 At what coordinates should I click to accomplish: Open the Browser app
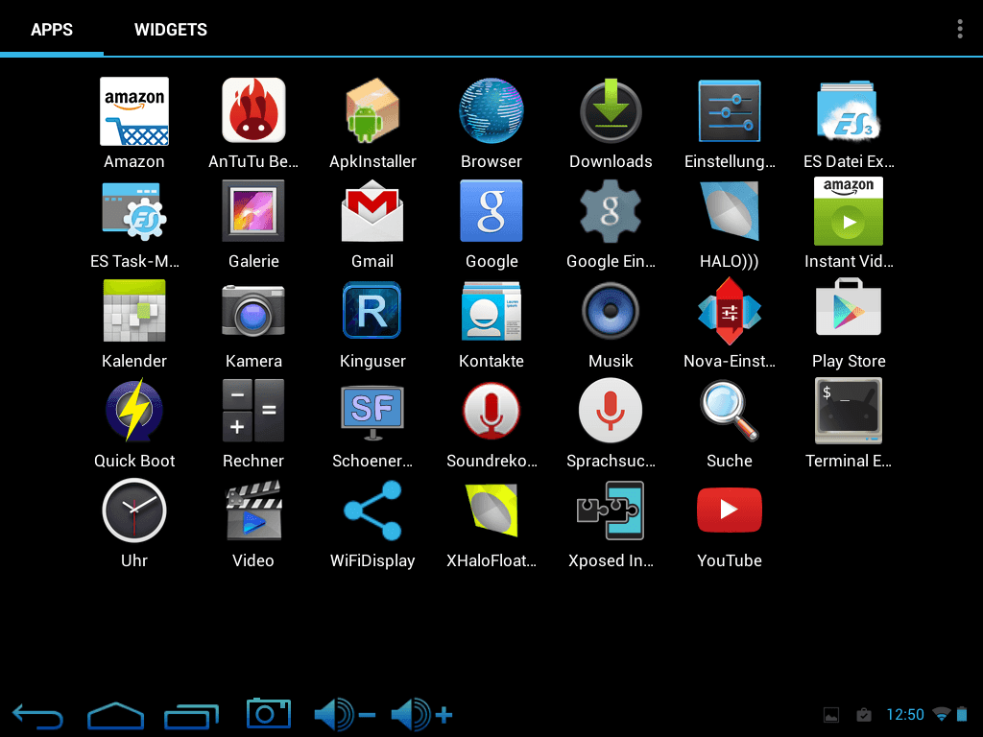pos(491,111)
